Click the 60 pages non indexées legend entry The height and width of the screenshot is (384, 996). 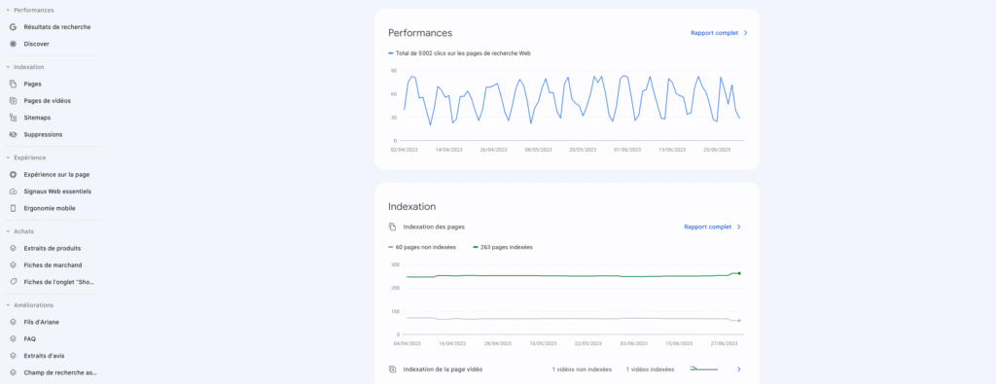[x=422, y=247]
